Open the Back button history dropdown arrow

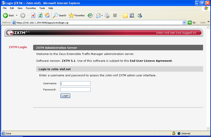click(17, 15)
